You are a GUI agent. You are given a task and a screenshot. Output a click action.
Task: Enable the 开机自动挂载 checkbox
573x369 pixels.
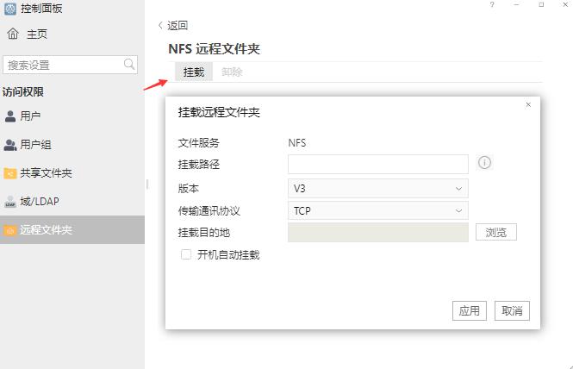click(x=185, y=255)
